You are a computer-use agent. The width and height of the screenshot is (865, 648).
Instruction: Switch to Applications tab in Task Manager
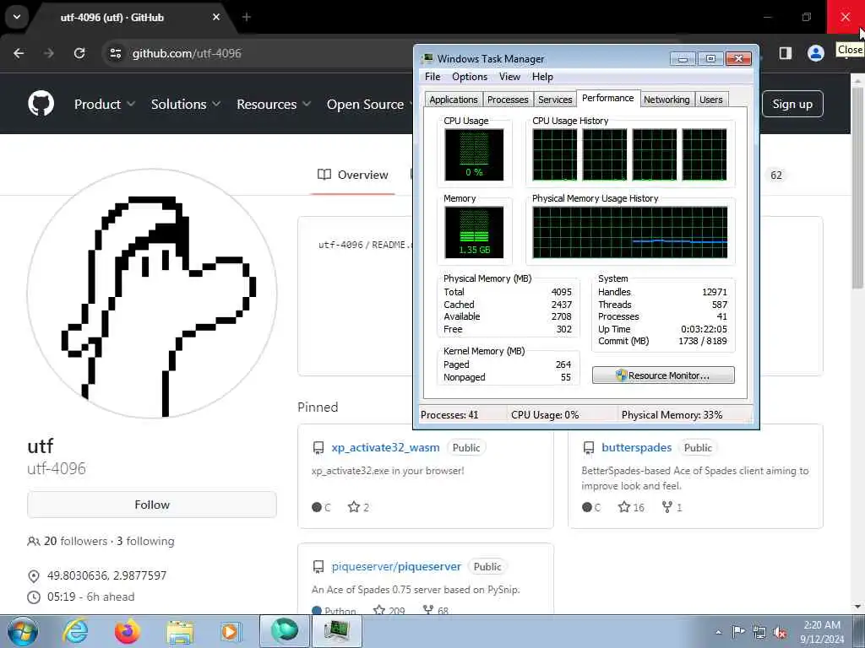(454, 100)
